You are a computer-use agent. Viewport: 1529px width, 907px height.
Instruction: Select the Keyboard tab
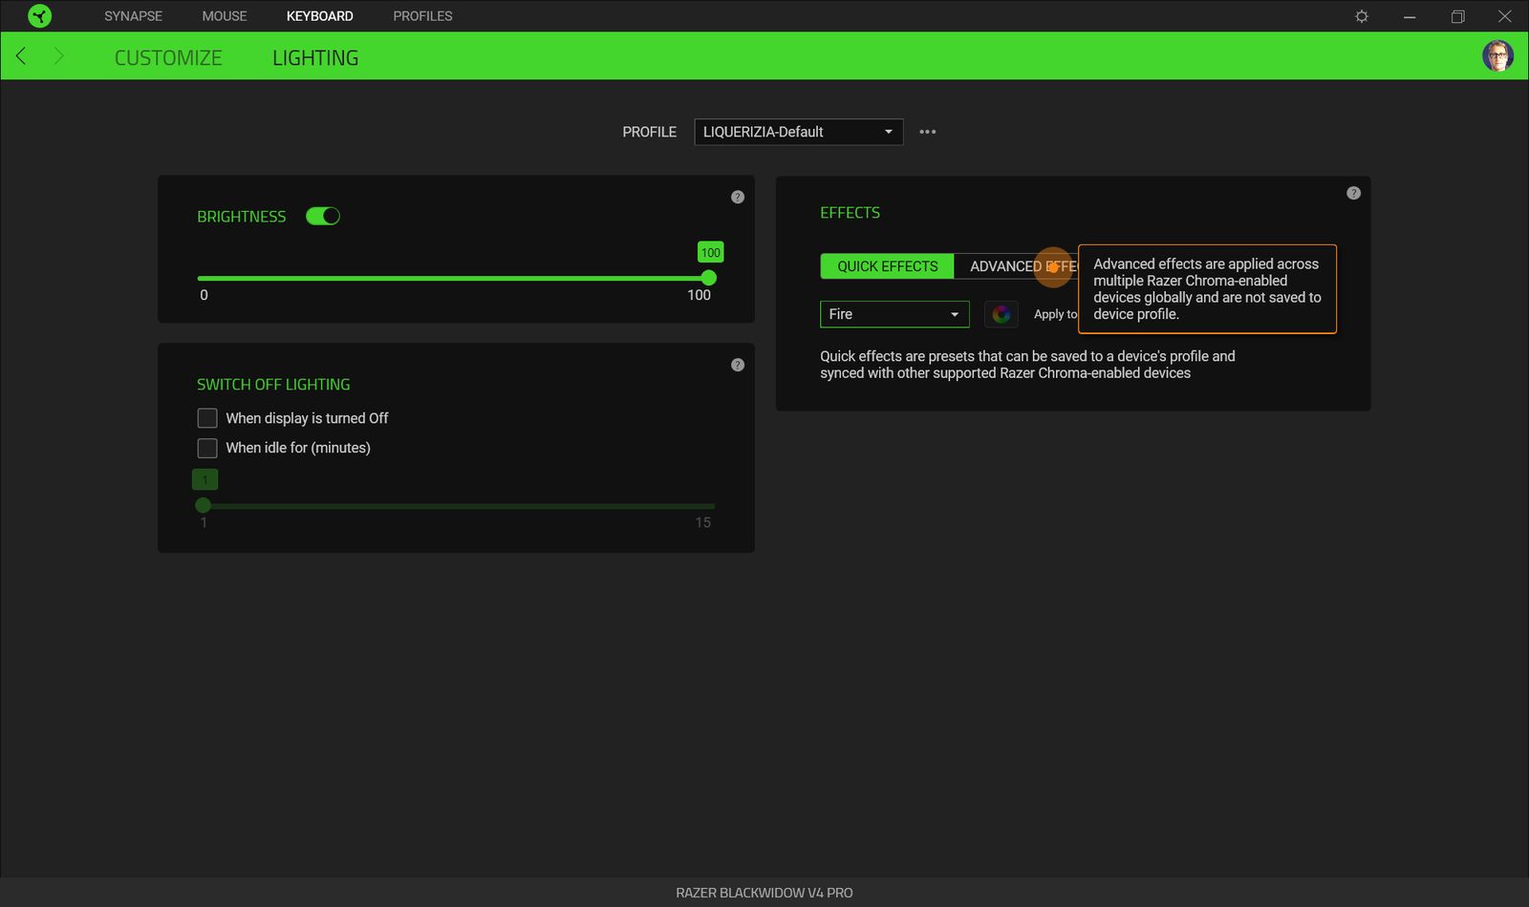pos(319,16)
